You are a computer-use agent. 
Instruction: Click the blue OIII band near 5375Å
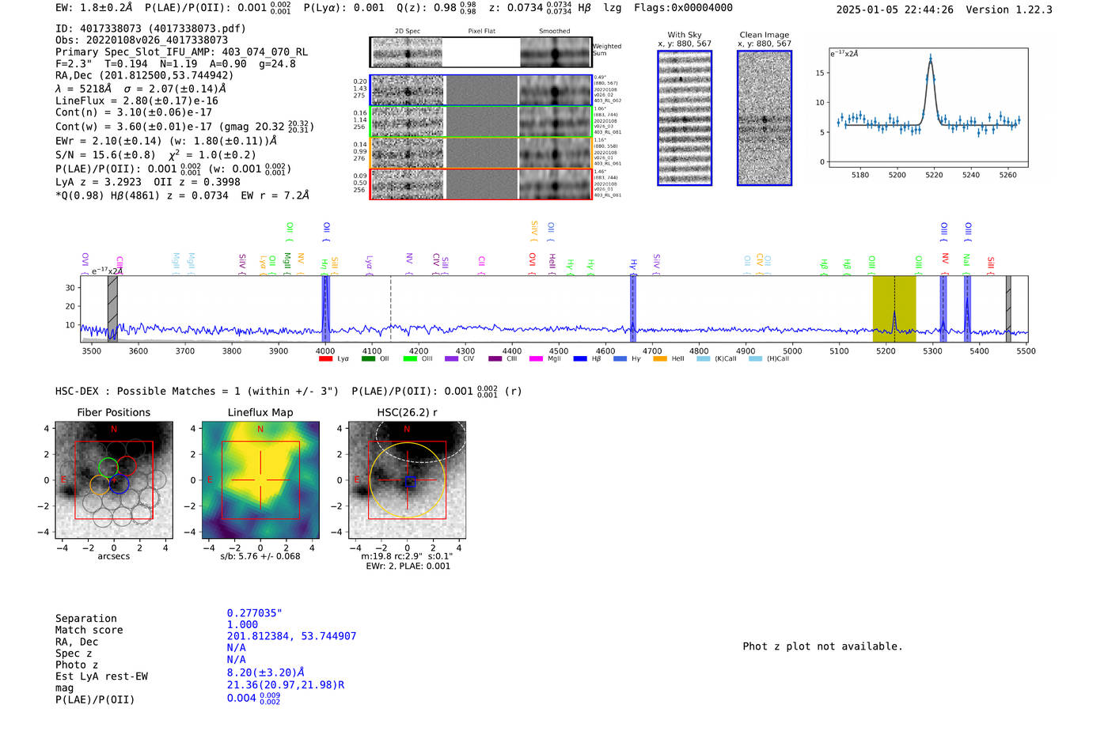pos(967,309)
